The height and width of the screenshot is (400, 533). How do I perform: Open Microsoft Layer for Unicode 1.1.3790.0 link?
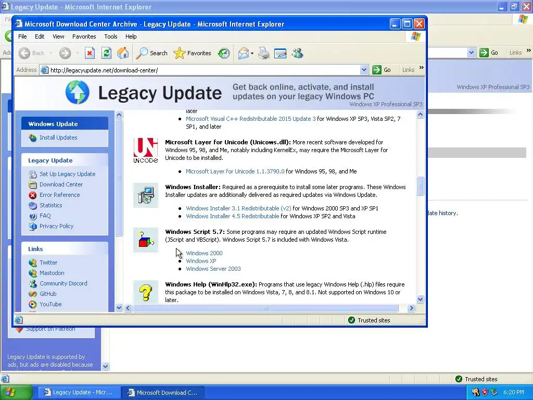click(235, 171)
